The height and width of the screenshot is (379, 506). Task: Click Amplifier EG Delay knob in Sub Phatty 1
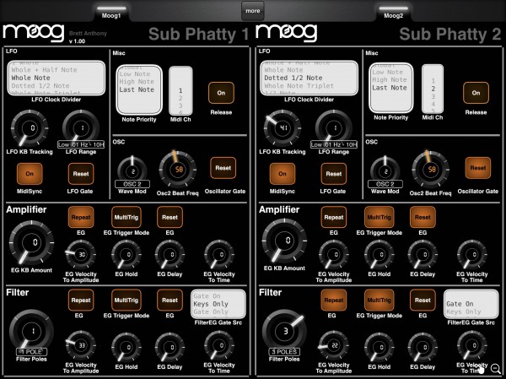coord(170,255)
